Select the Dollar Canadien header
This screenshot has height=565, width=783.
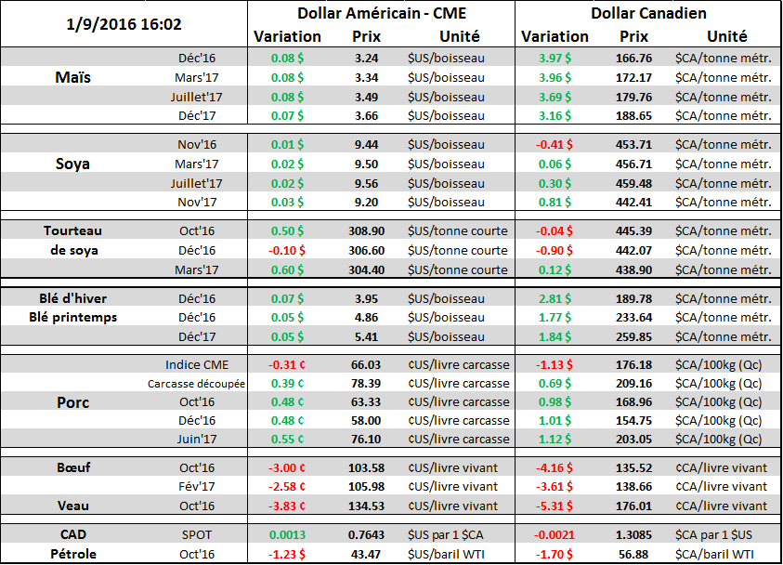pos(647,14)
